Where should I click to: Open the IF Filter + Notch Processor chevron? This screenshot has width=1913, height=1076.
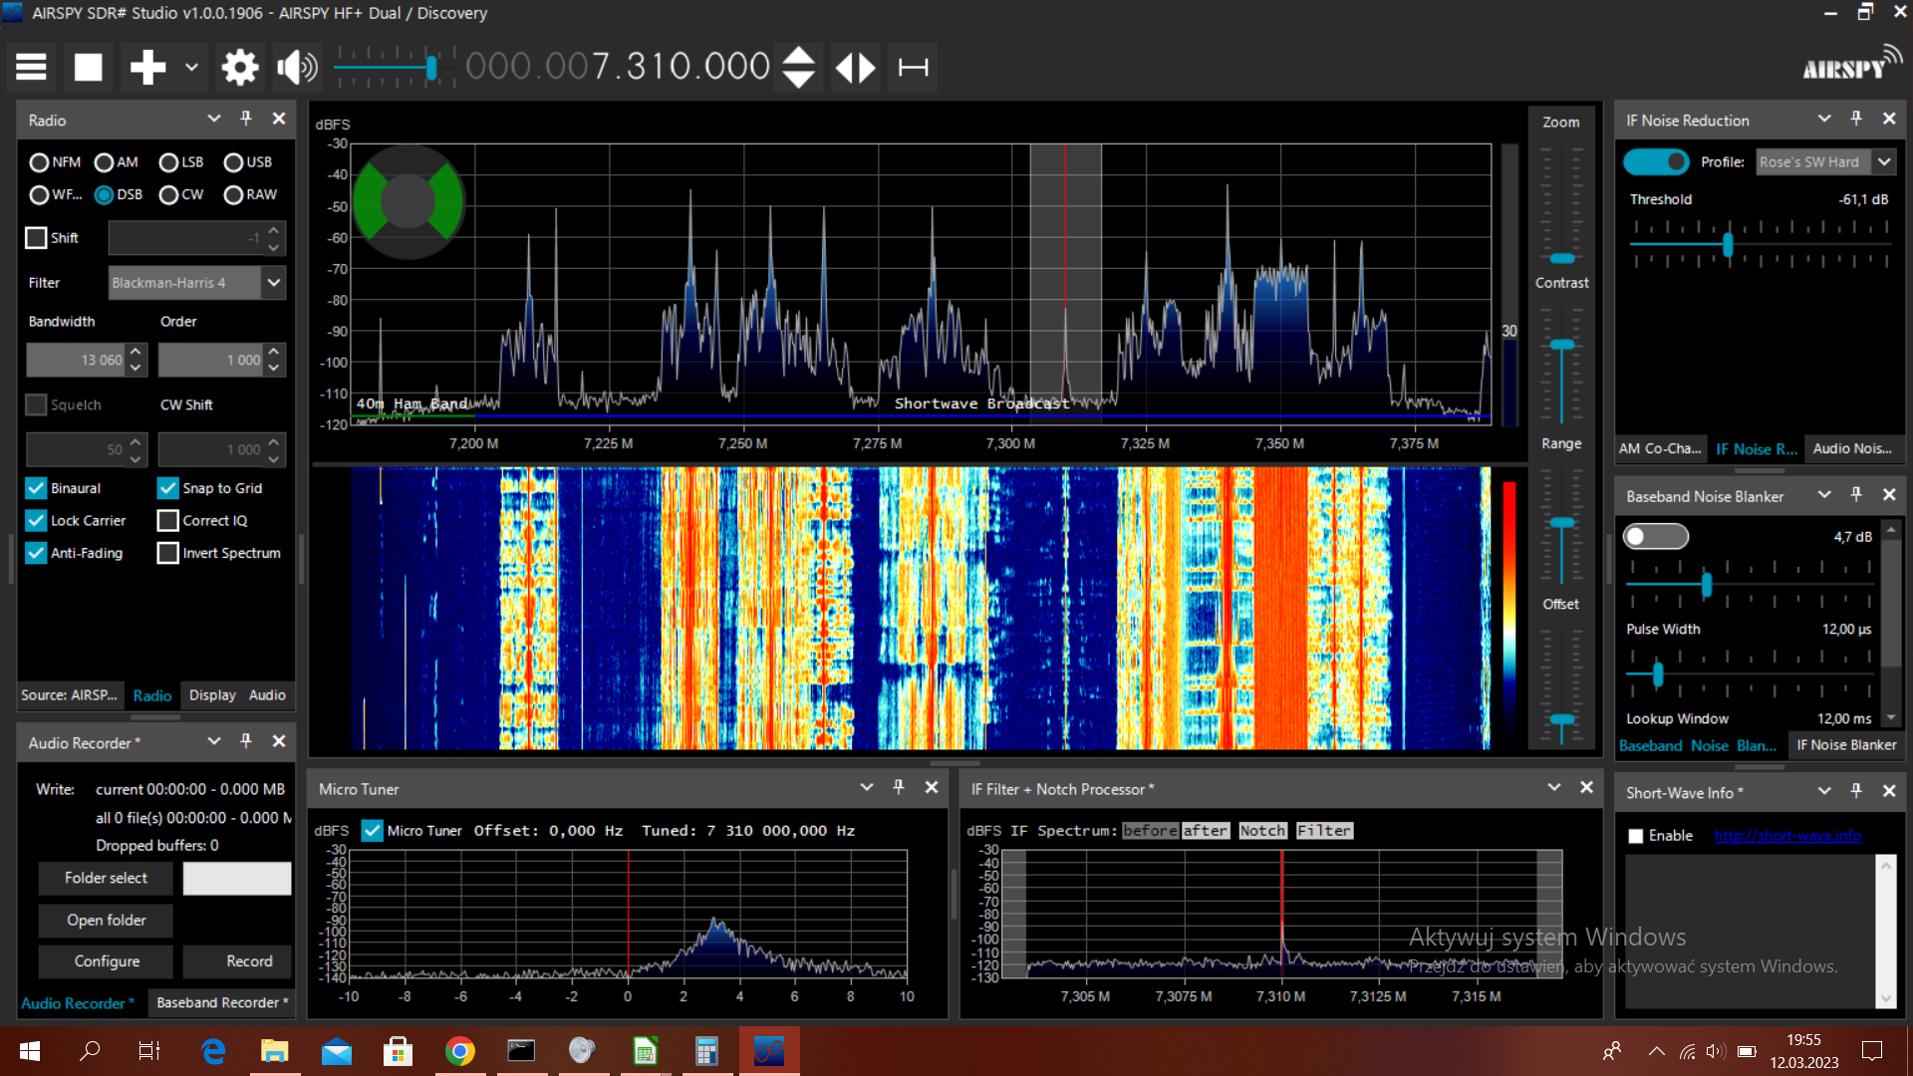[x=1554, y=787]
